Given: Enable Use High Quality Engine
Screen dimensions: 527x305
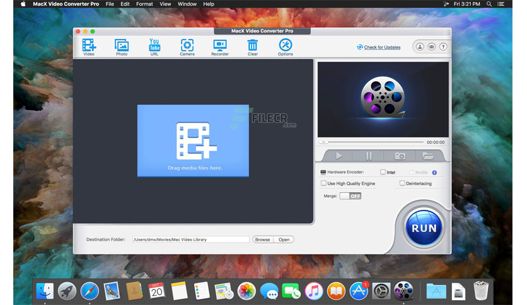Looking at the screenshot, I should click(x=323, y=183).
